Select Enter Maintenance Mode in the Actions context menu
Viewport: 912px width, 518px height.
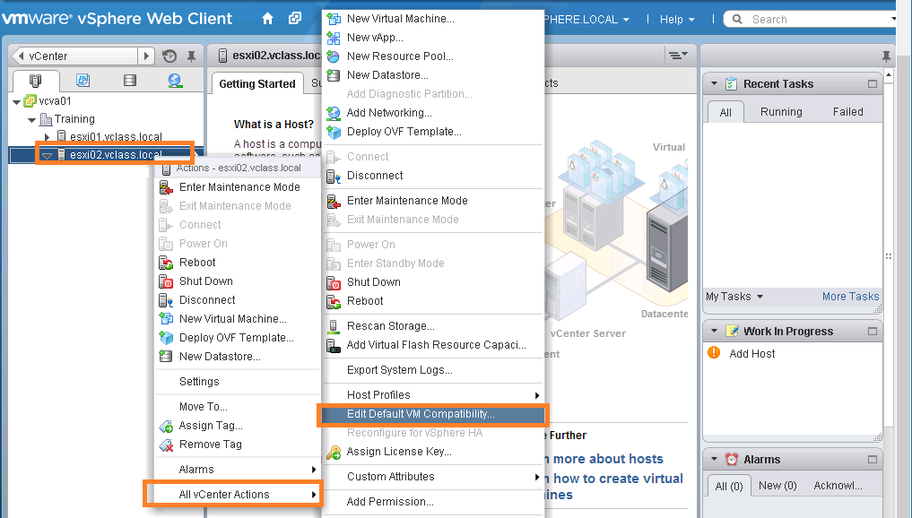click(239, 187)
